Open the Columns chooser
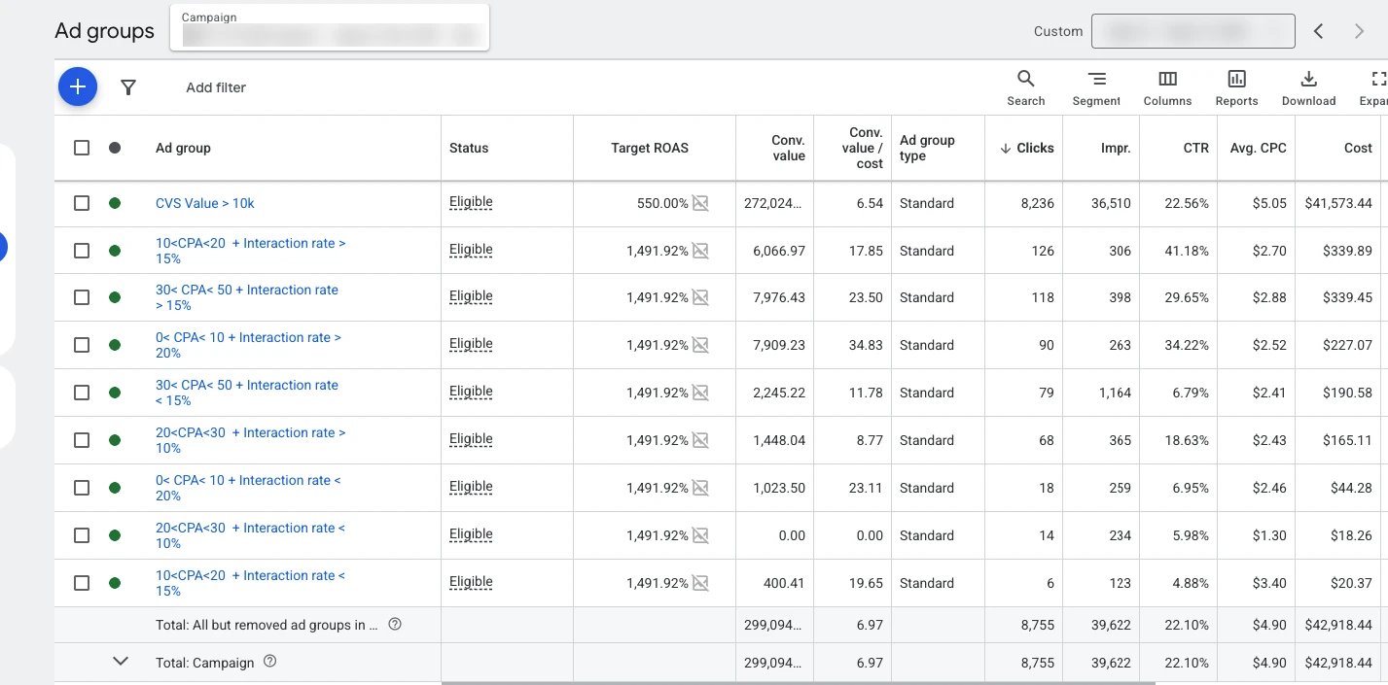Viewport: 1388px width, 685px height. click(x=1167, y=87)
